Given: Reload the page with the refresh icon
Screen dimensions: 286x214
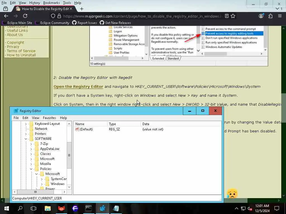Looking at the screenshot, I should 25,16.
